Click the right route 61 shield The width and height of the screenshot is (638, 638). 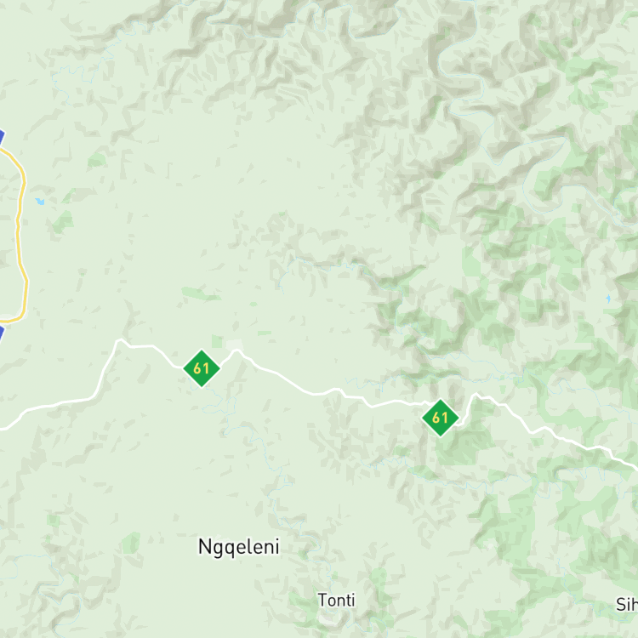coord(441,418)
